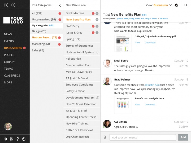Open the Justin & Grey discussion
This screenshot has height=143, width=191.
click(82, 33)
